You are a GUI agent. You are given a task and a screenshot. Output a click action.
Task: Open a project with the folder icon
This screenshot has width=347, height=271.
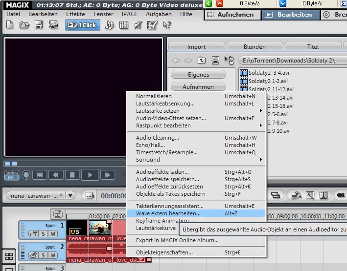25,24
